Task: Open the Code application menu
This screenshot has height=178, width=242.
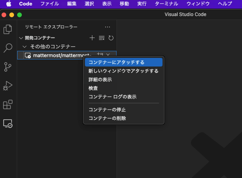Action: pyautogui.click(x=26, y=4)
